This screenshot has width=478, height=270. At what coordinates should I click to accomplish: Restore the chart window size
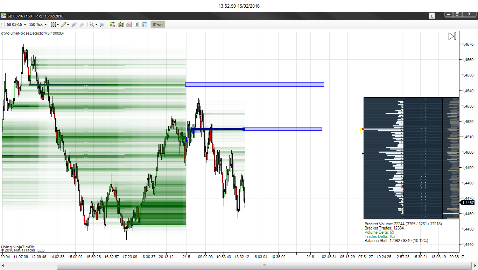tap(457, 14)
